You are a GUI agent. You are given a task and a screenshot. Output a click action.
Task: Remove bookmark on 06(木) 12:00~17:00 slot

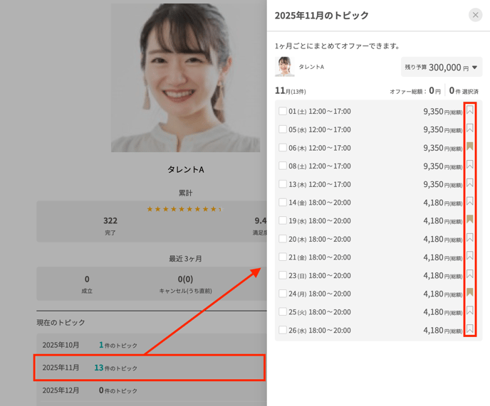click(470, 147)
